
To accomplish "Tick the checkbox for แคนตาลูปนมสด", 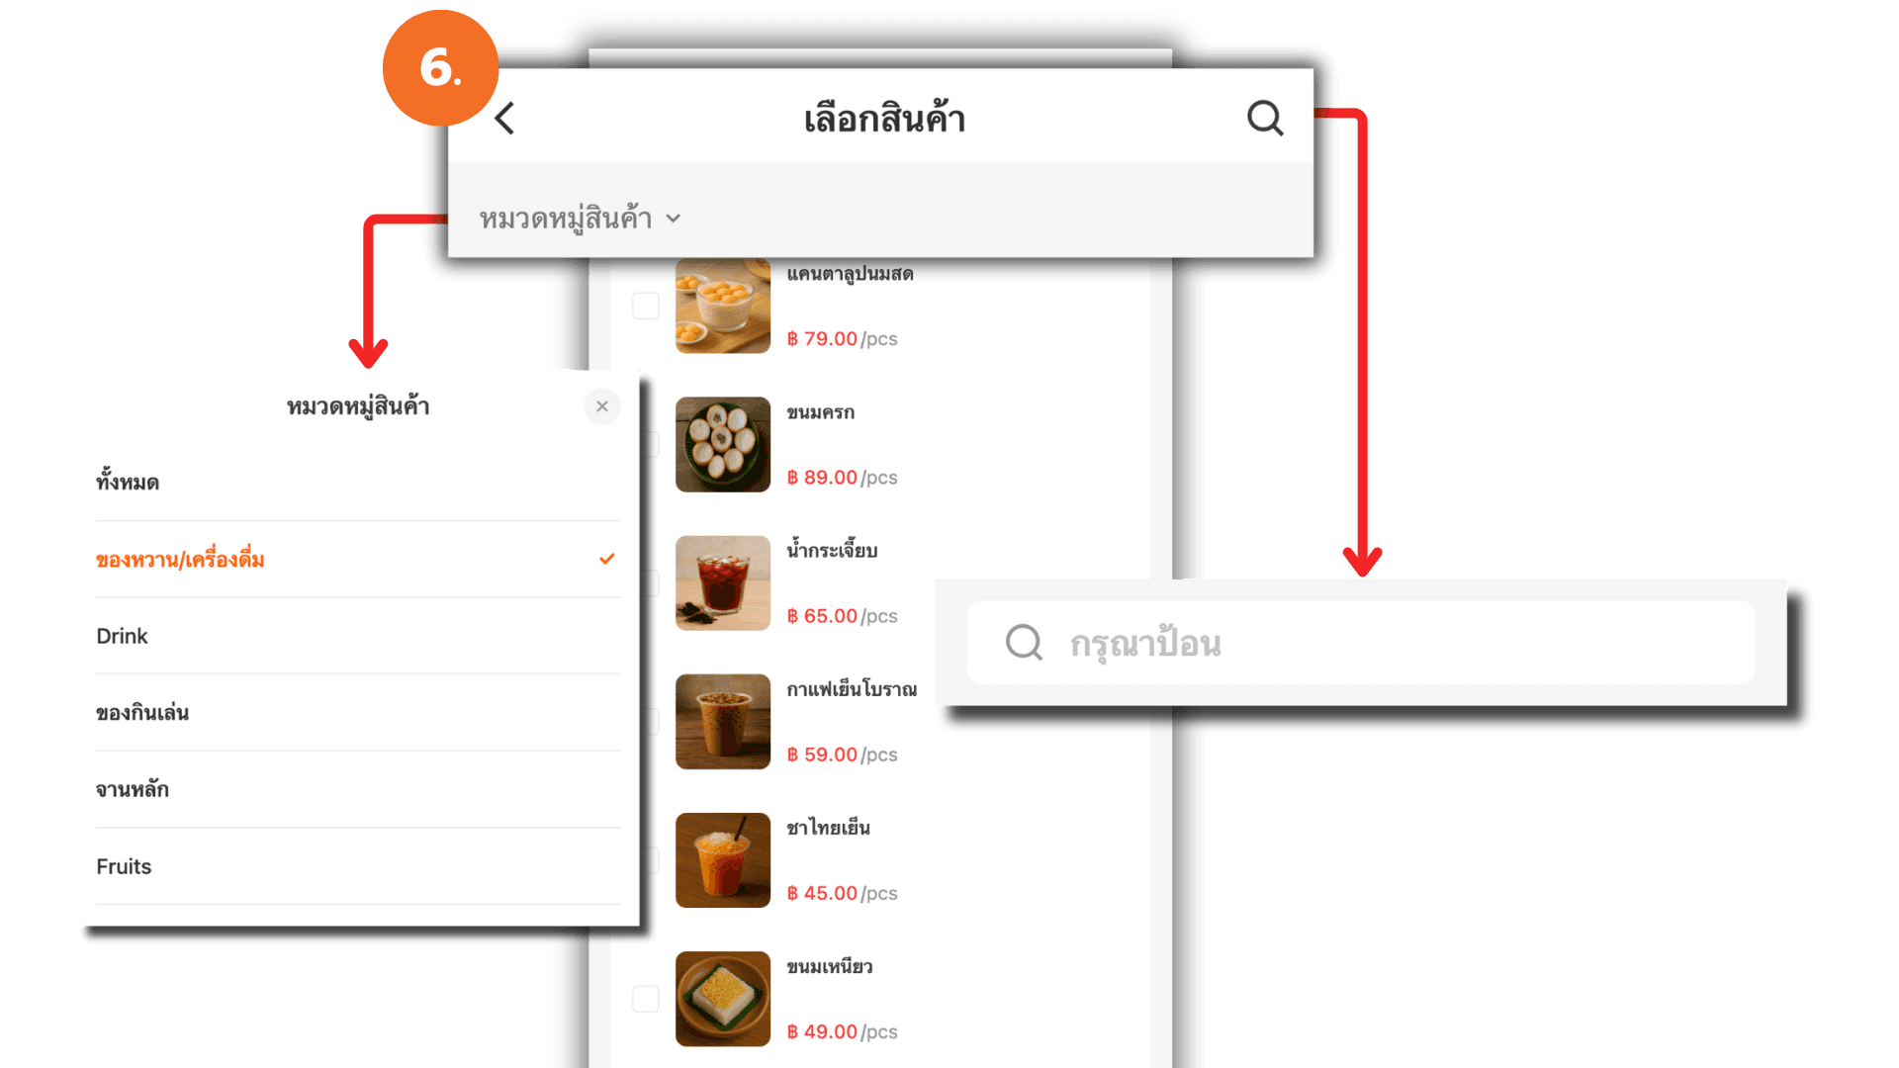I will pyautogui.click(x=646, y=306).
